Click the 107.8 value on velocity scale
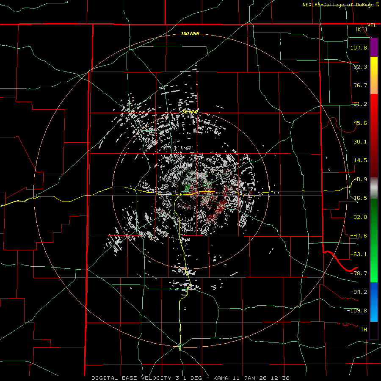Viewport: 381px width, 381px height. click(x=359, y=47)
